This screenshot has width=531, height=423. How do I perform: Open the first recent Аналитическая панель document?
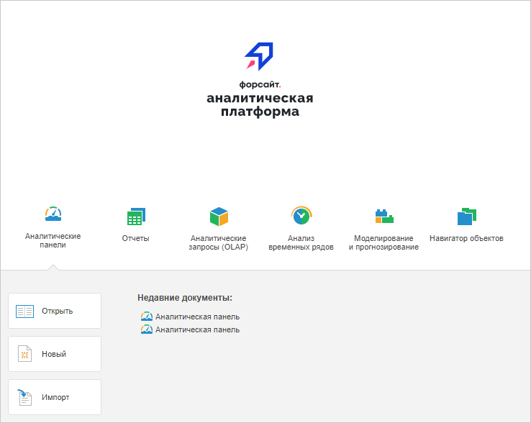tap(190, 317)
